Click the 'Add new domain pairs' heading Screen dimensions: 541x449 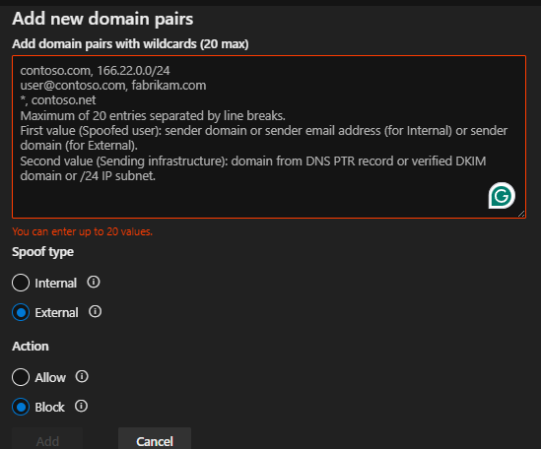click(x=102, y=19)
